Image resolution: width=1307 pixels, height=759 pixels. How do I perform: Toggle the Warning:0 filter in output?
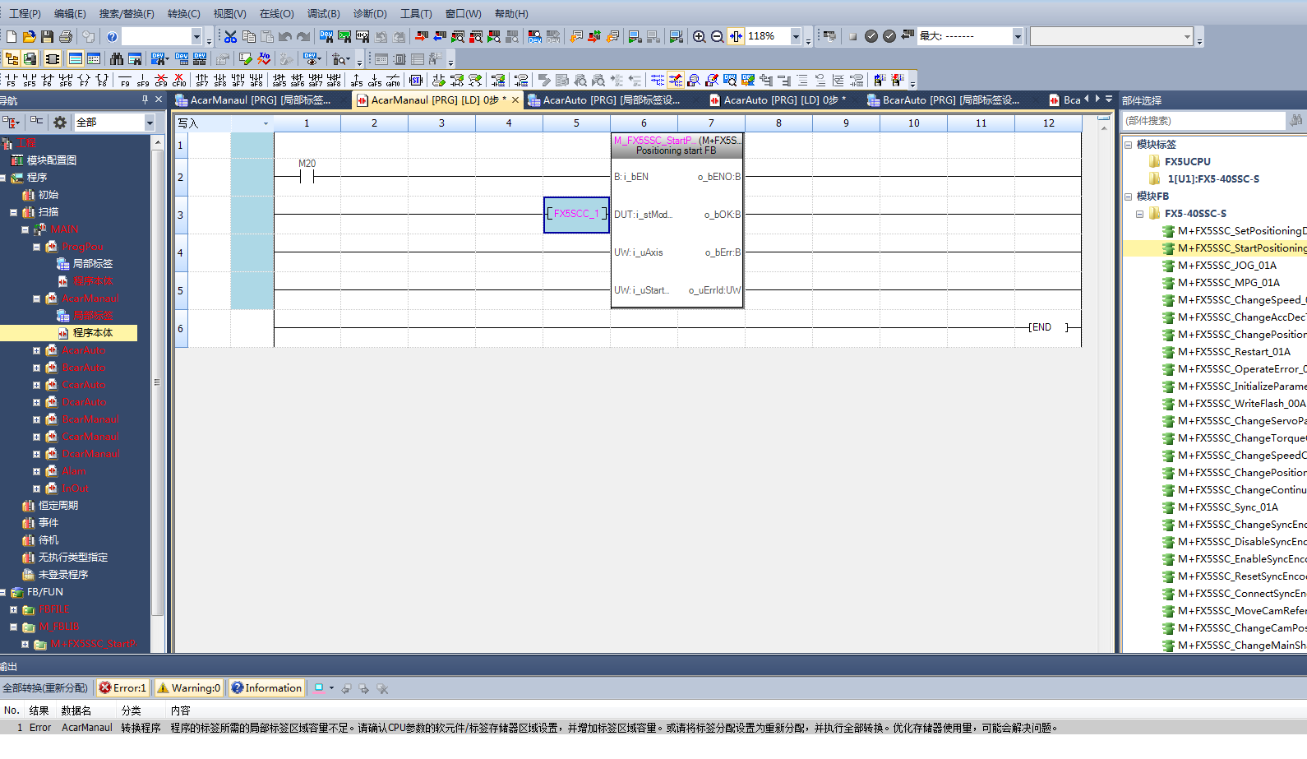pos(189,688)
